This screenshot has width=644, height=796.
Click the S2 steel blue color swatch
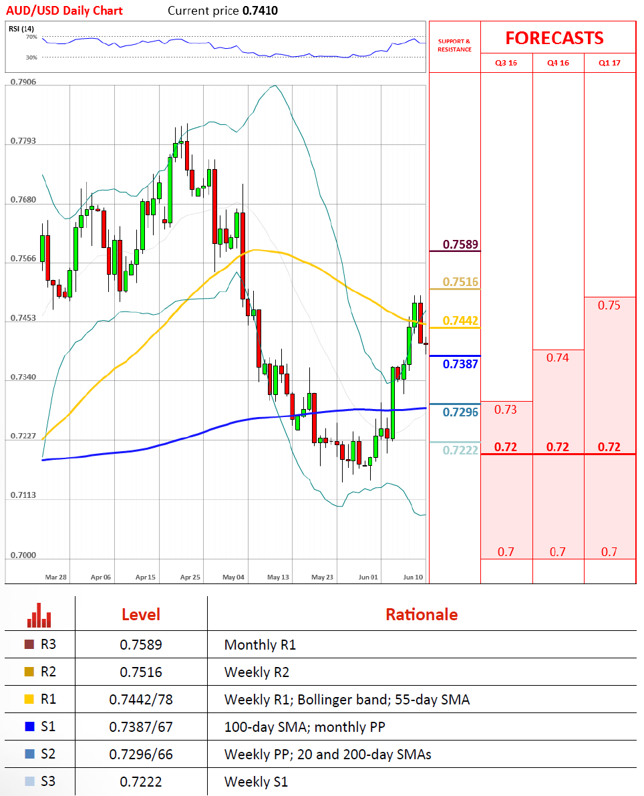point(29,754)
